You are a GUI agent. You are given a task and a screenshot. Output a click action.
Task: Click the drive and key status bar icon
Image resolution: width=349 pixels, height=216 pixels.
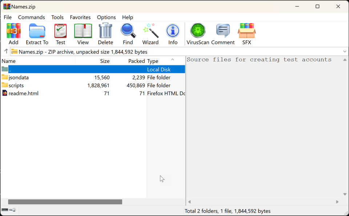(x=9, y=210)
